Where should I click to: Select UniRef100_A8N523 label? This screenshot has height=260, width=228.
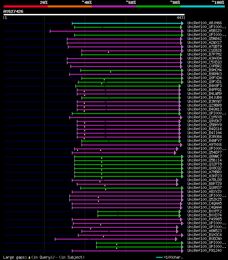click(x=204, y=231)
